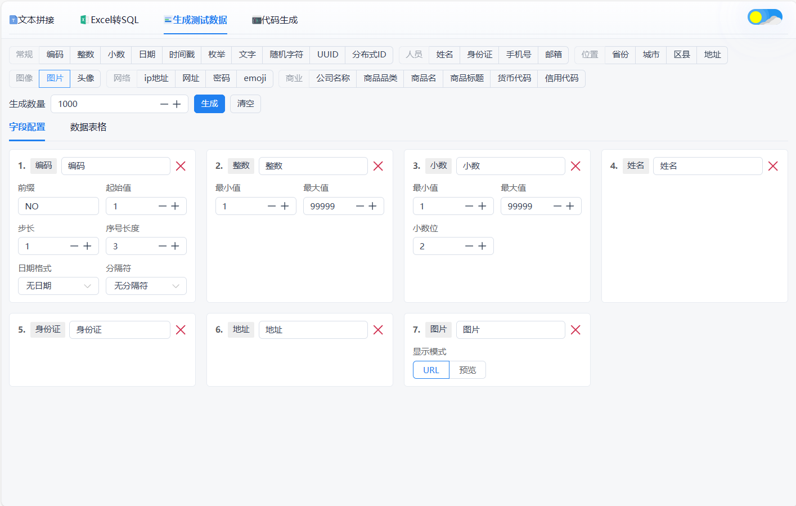The height and width of the screenshot is (506, 796).
Task: Add a 头像 field type
Action: [x=86, y=78]
